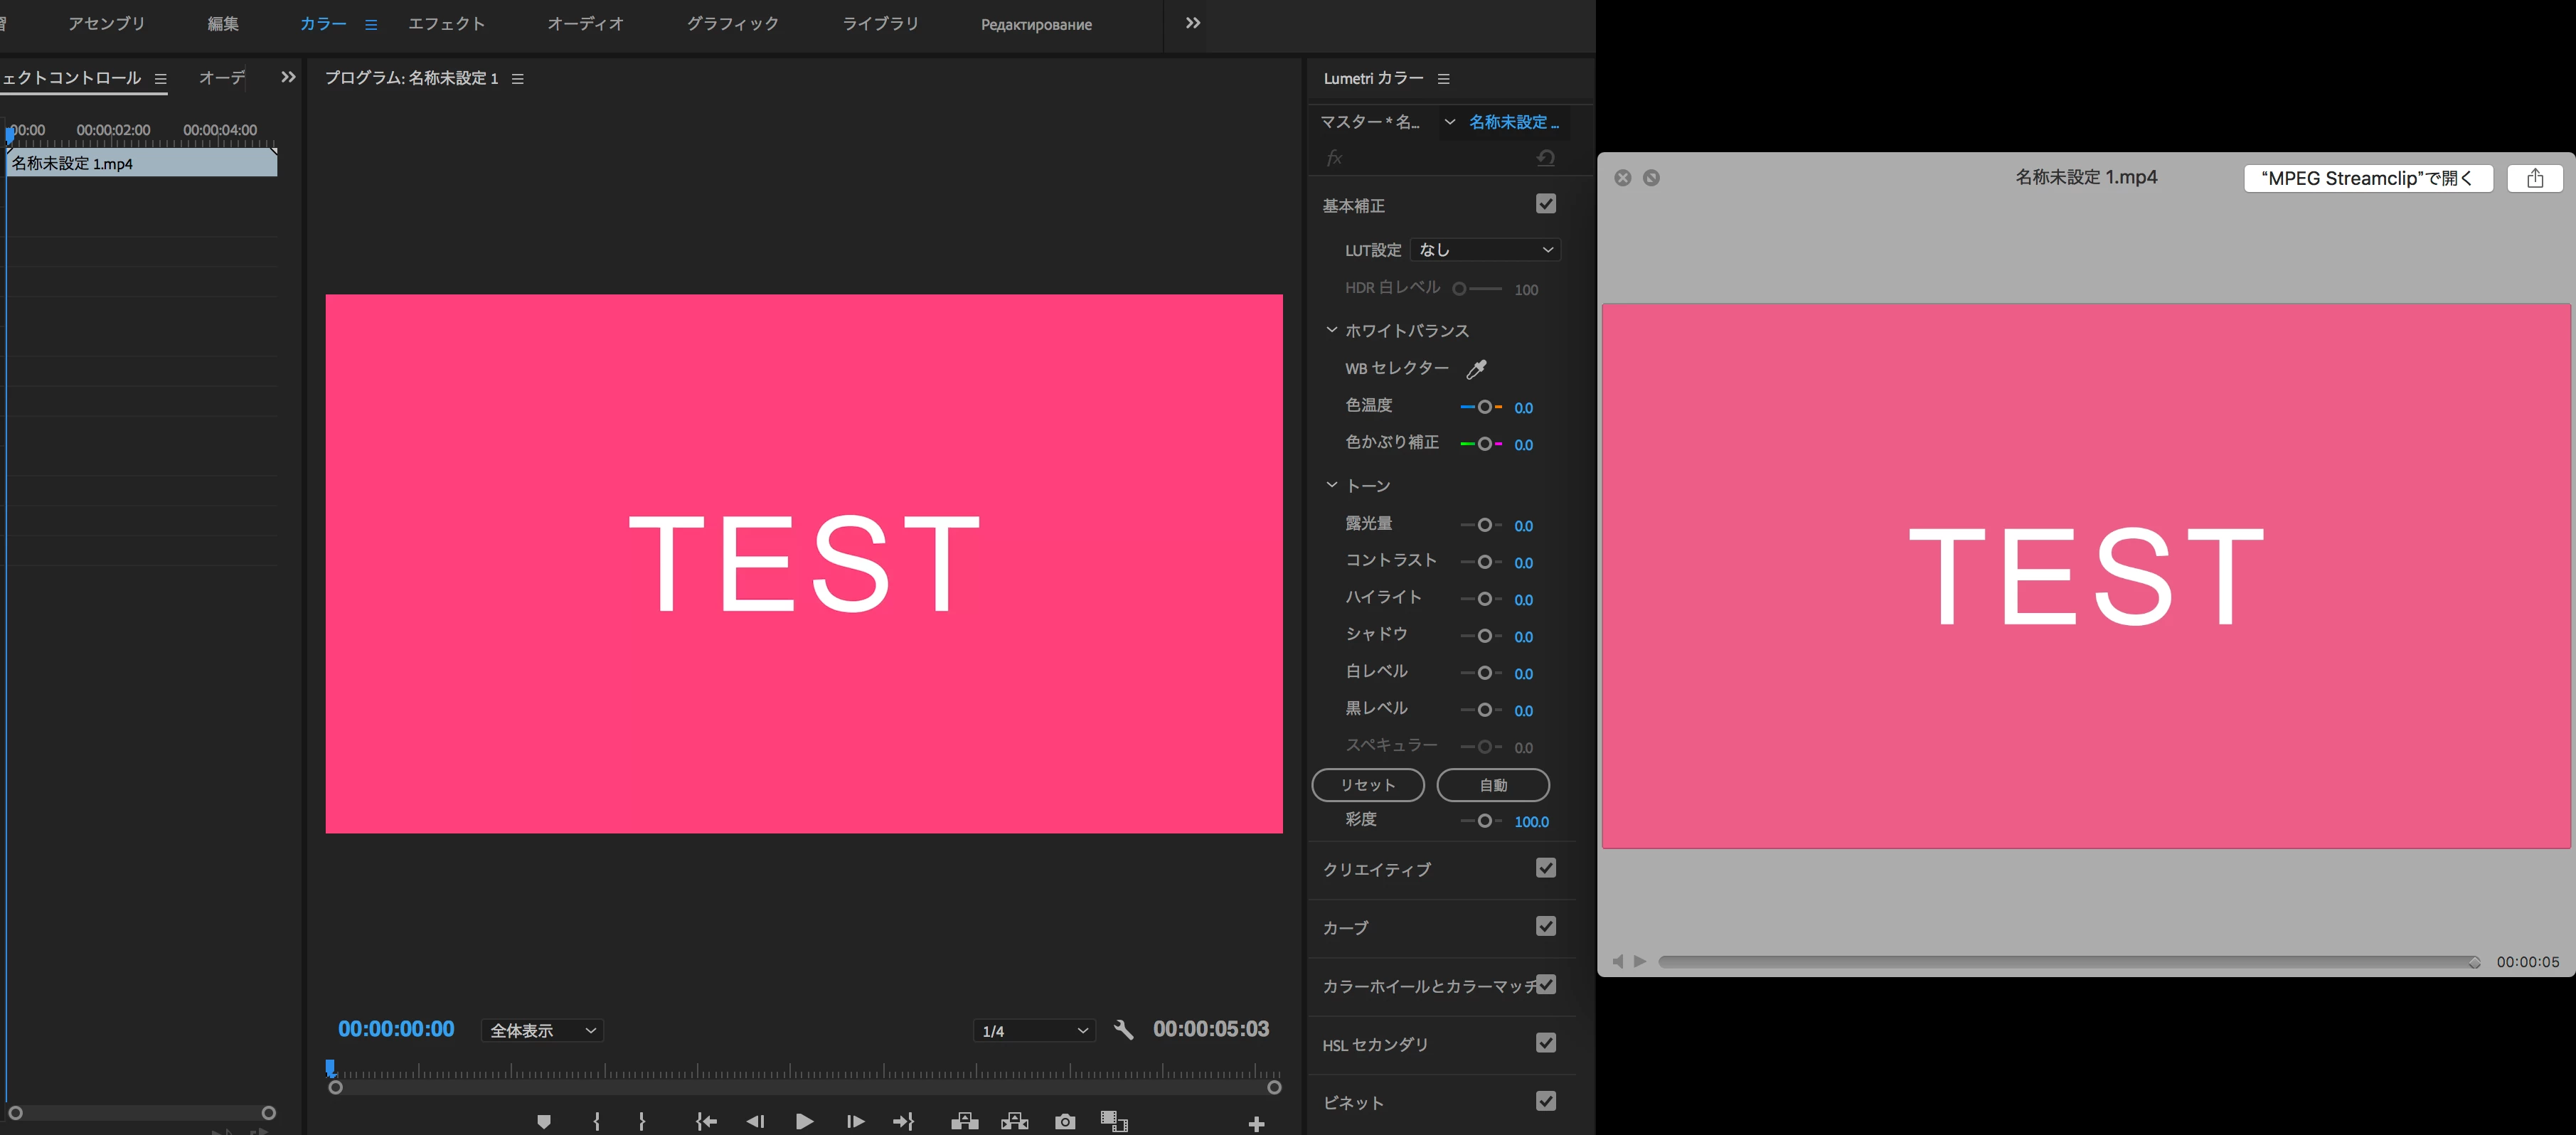Select the 名称未設定 clip tab in Lumetri
Viewport: 2576px width, 1135px height.
(x=1514, y=122)
